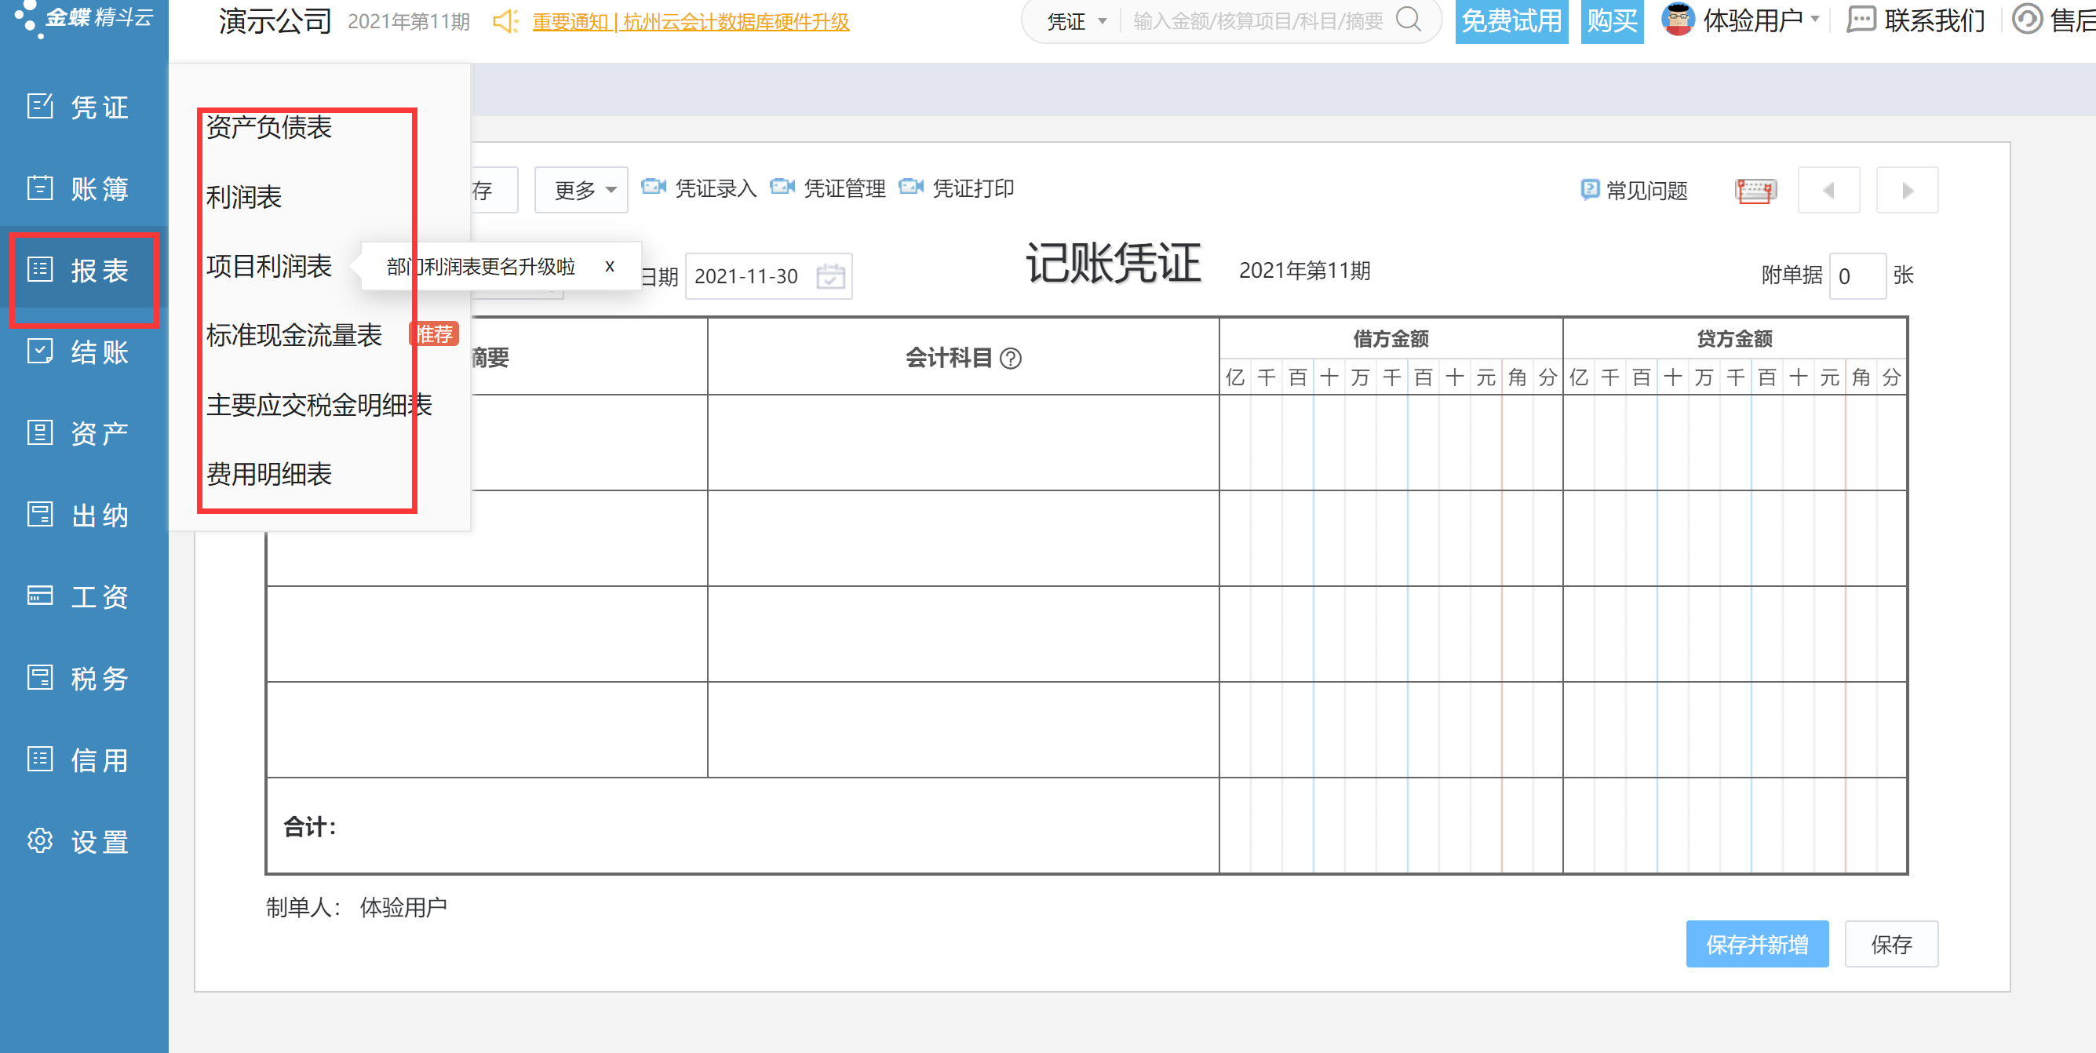Click the announcement speaker icon
This screenshot has height=1053, width=2096.
(x=505, y=21)
